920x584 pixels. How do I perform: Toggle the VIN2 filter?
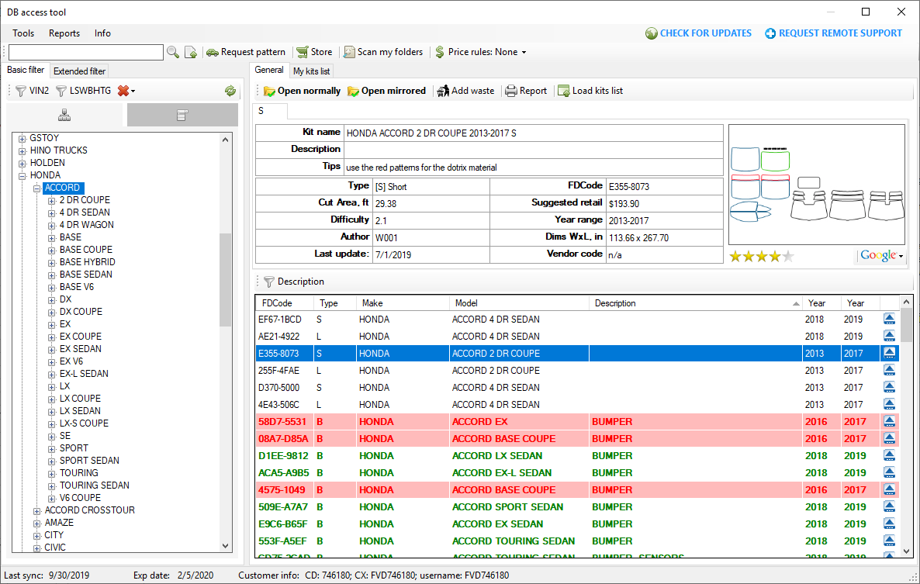pyautogui.click(x=33, y=91)
